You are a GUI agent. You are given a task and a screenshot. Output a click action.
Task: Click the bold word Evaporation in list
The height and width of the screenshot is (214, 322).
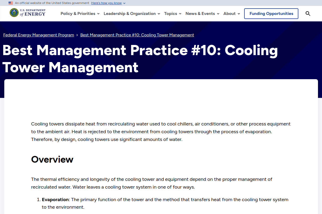pyautogui.click(x=55, y=200)
